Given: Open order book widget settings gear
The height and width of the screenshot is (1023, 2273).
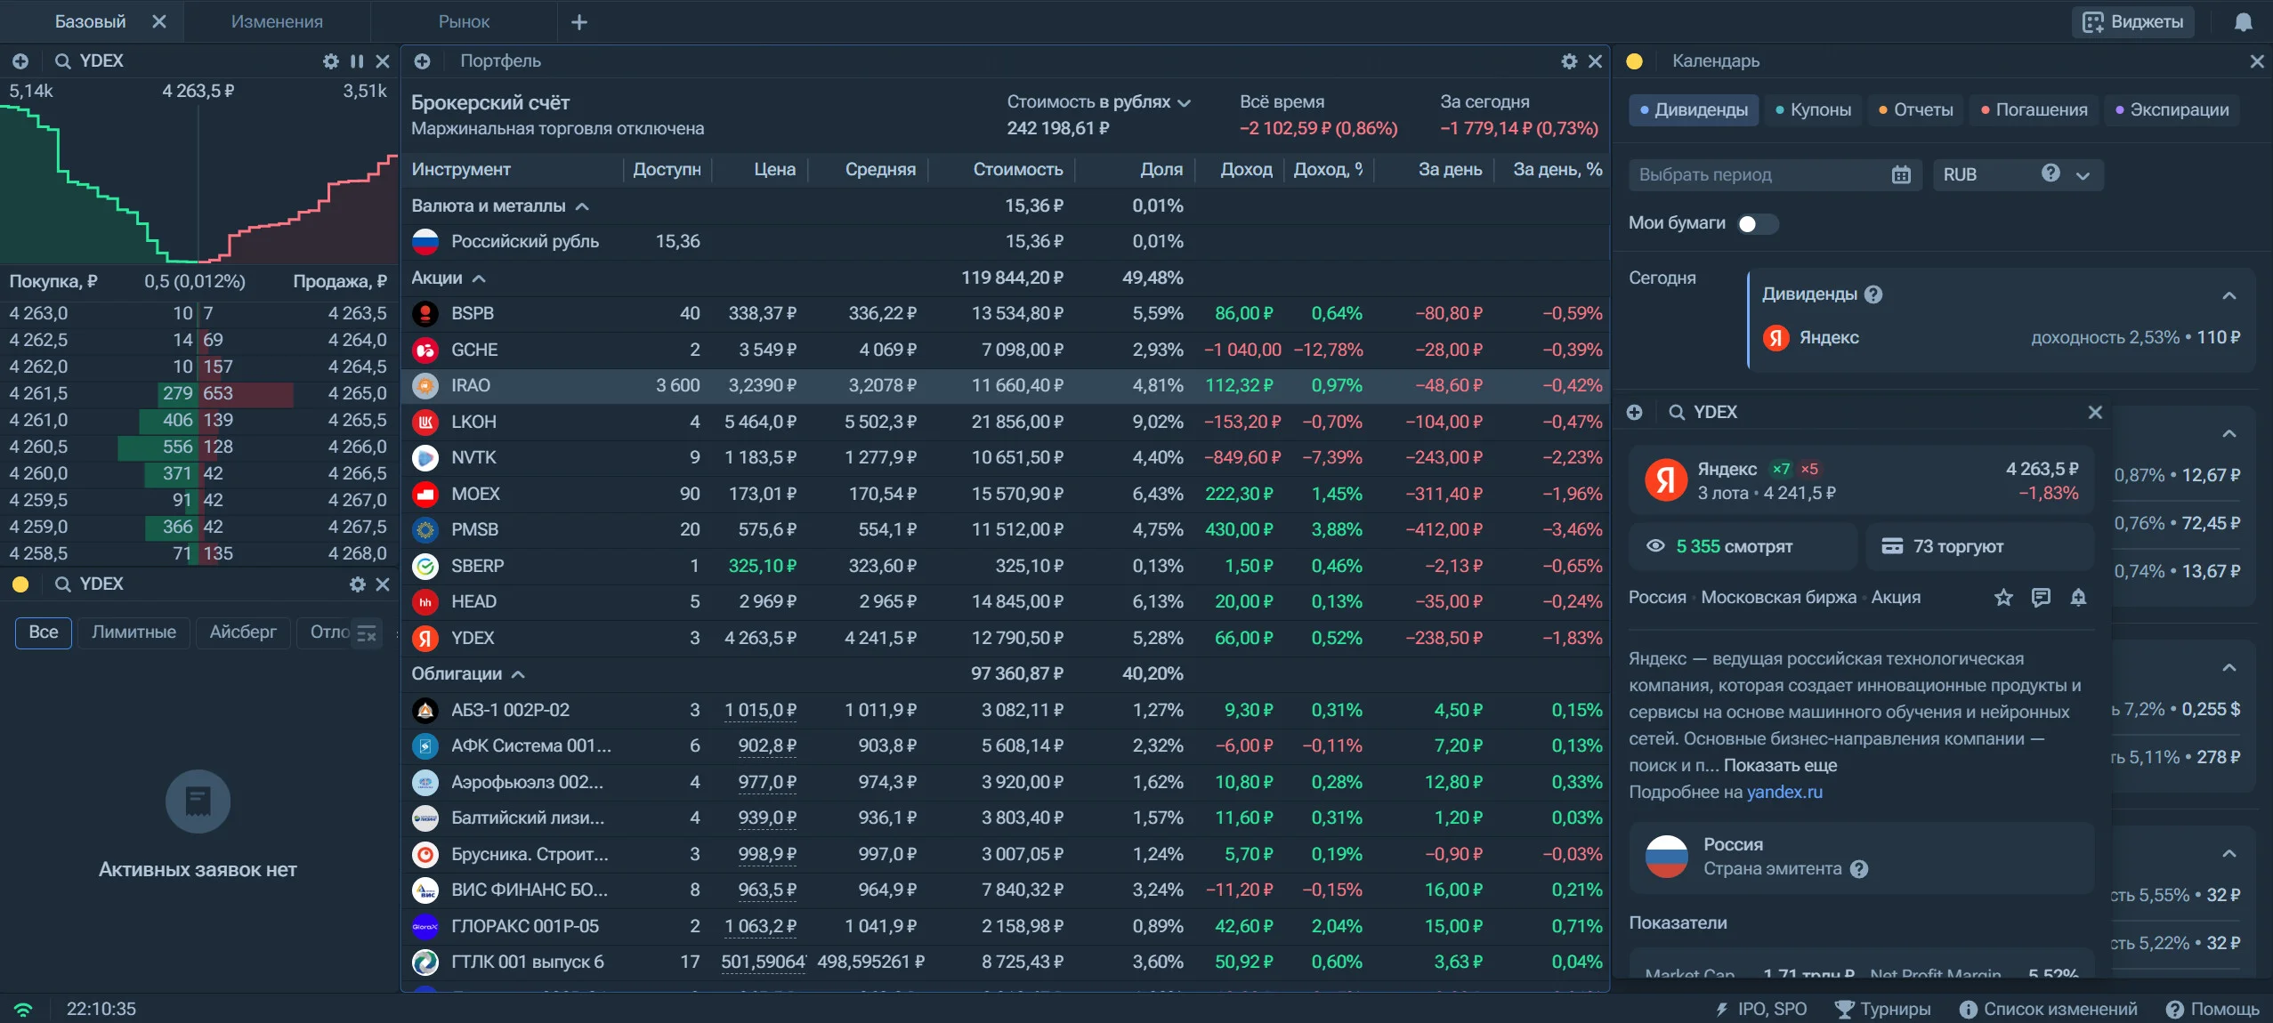Looking at the screenshot, I should click(x=331, y=61).
